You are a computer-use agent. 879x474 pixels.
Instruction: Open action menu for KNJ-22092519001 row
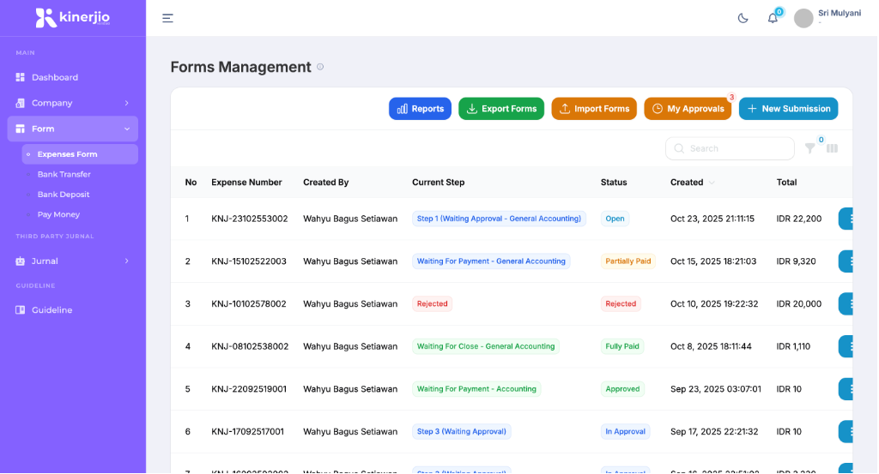(846, 389)
